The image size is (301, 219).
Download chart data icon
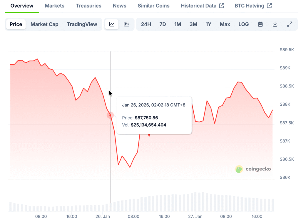pyautogui.click(x=275, y=24)
